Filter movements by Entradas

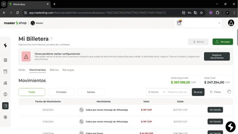[x=61, y=92]
